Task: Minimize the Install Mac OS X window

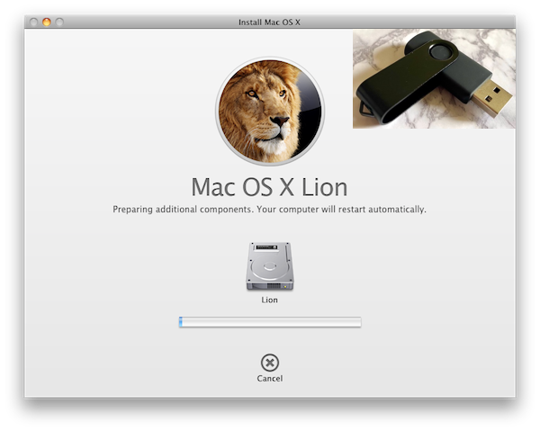Action: click(47, 22)
